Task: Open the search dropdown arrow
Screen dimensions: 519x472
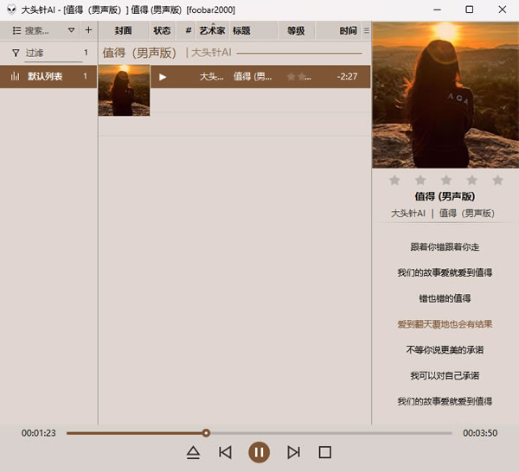Action: [x=71, y=30]
